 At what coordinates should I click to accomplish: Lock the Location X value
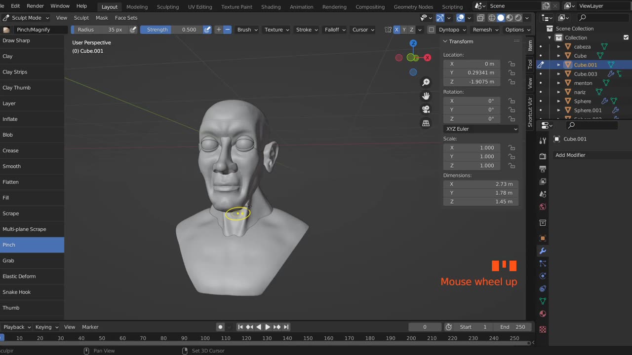(512, 64)
